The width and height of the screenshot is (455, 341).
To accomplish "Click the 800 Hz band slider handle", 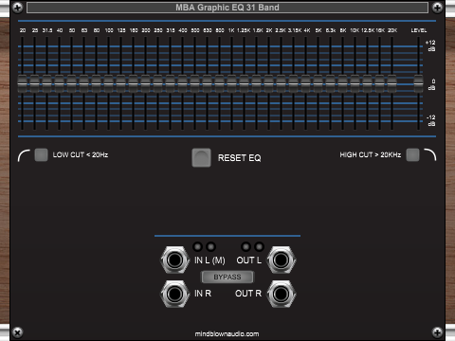I will coord(219,83).
